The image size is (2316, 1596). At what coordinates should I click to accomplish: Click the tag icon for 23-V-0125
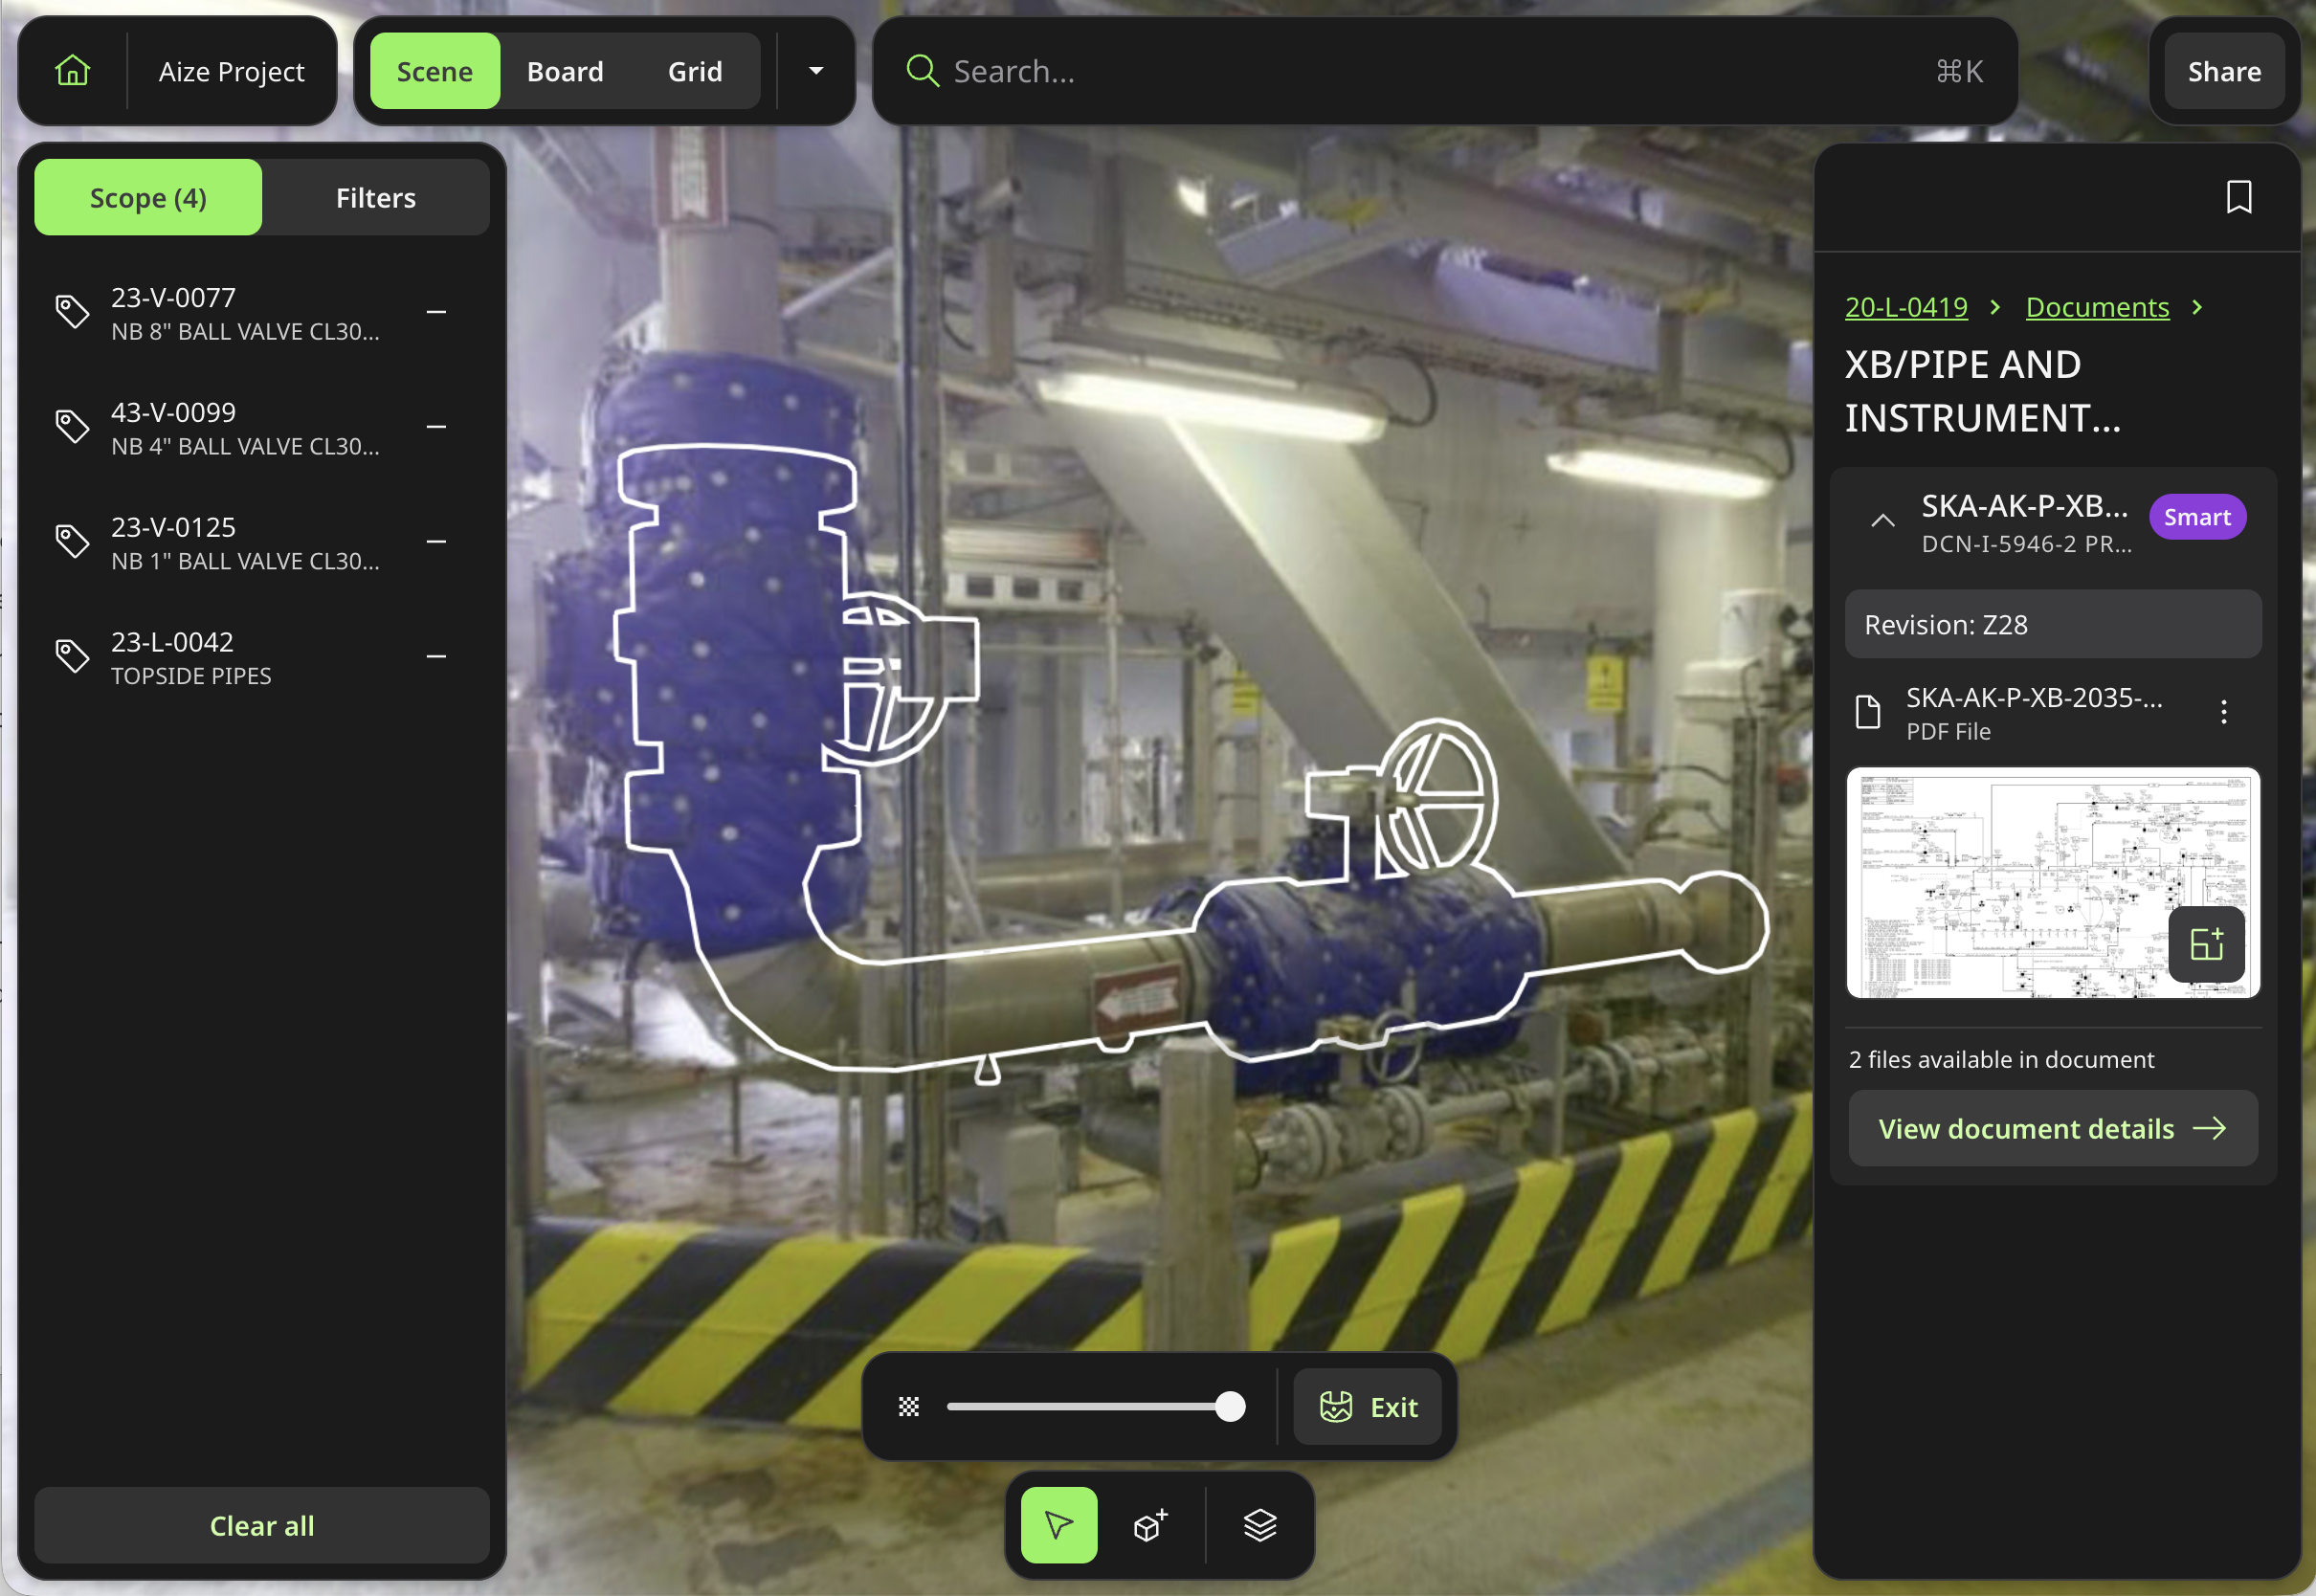pyautogui.click(x=72, y=542)
